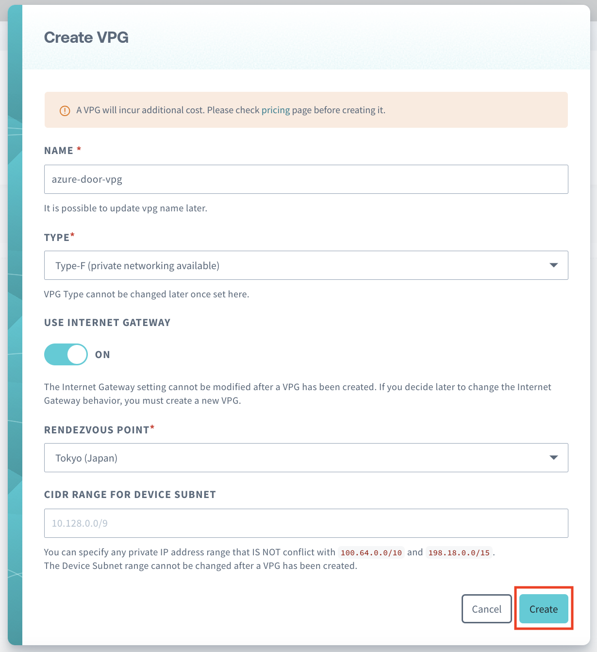The height and width of the screenshot is (652, 597).
Task: Click the exclamation mark inside the cost banner
Action: (x=65, y=110)
